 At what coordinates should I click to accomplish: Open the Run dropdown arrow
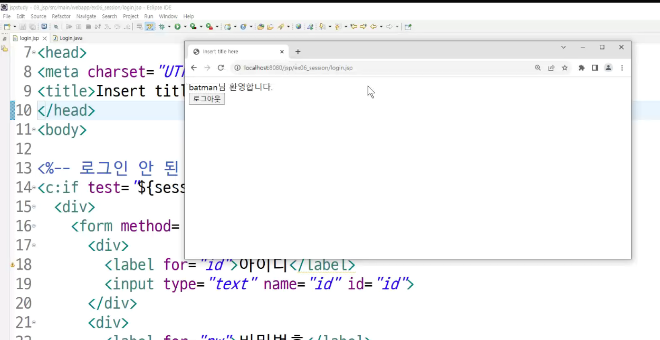(x=184, y=26)
